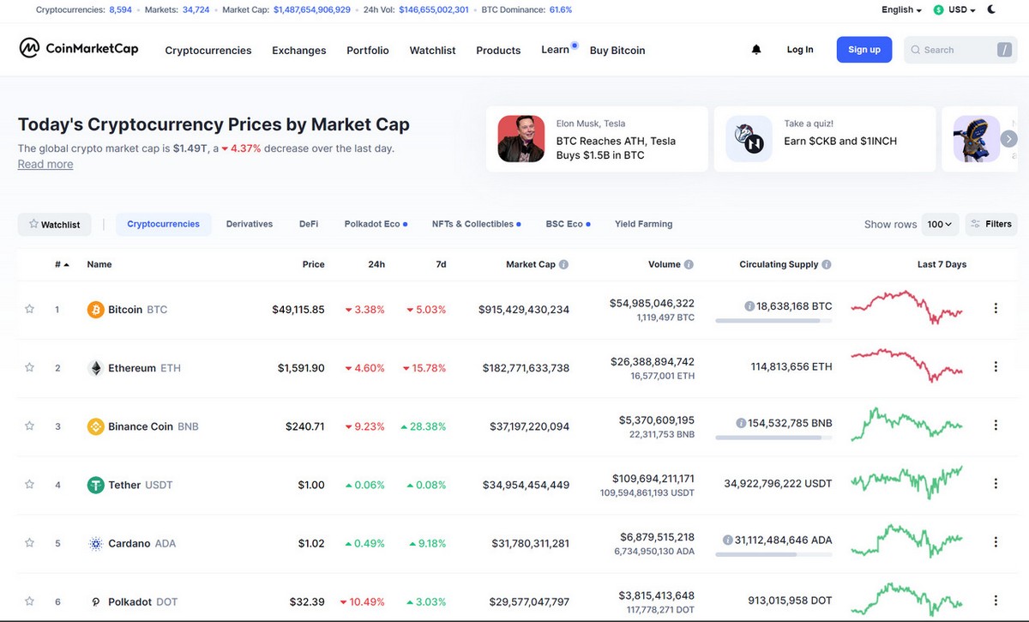Click info icon beside BNB circulating supply
Viewport: 1029px width, 622px height.
(741, 423)
